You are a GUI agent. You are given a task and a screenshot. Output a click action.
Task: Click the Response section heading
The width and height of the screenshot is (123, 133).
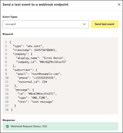[9, 120]
